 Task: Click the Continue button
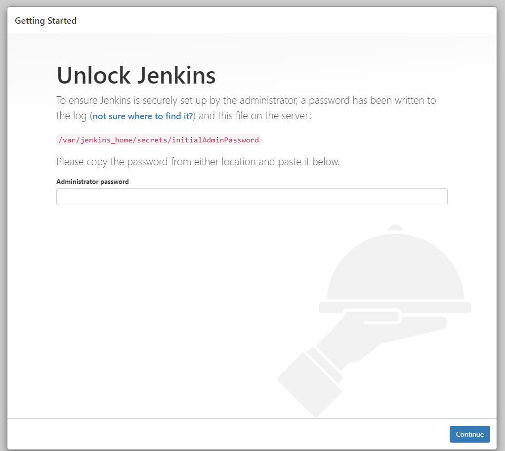(469, 434)
